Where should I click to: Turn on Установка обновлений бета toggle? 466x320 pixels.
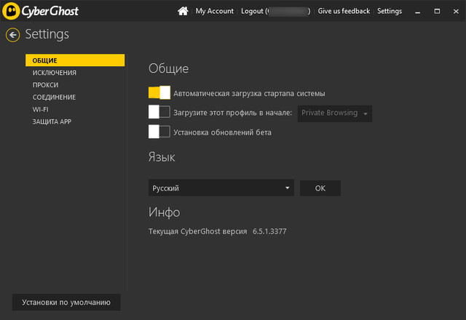pos(159,132)
